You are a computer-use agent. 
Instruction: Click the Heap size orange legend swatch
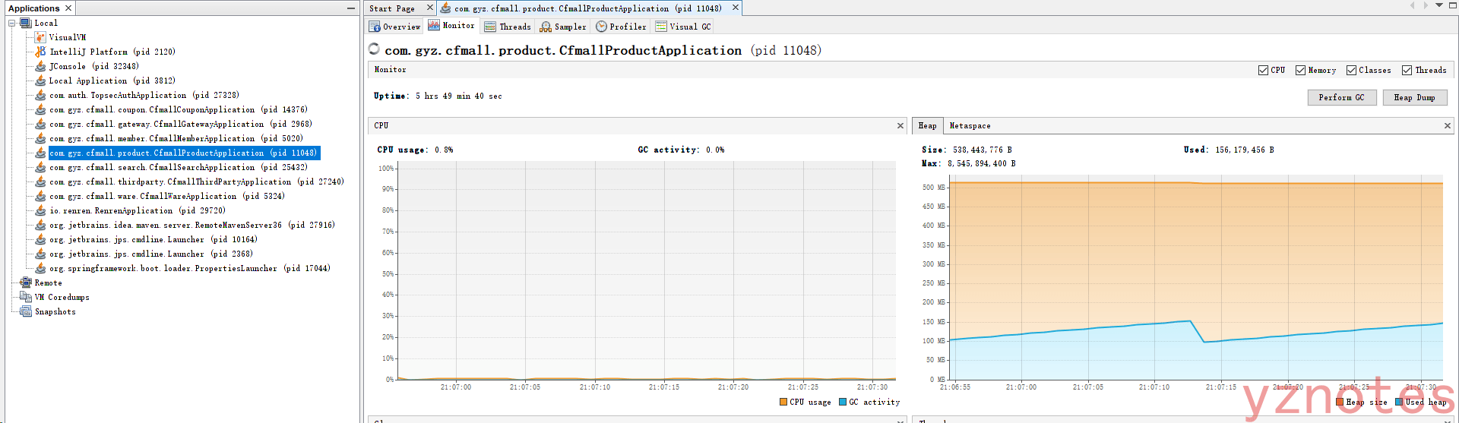coord(1340,402)
